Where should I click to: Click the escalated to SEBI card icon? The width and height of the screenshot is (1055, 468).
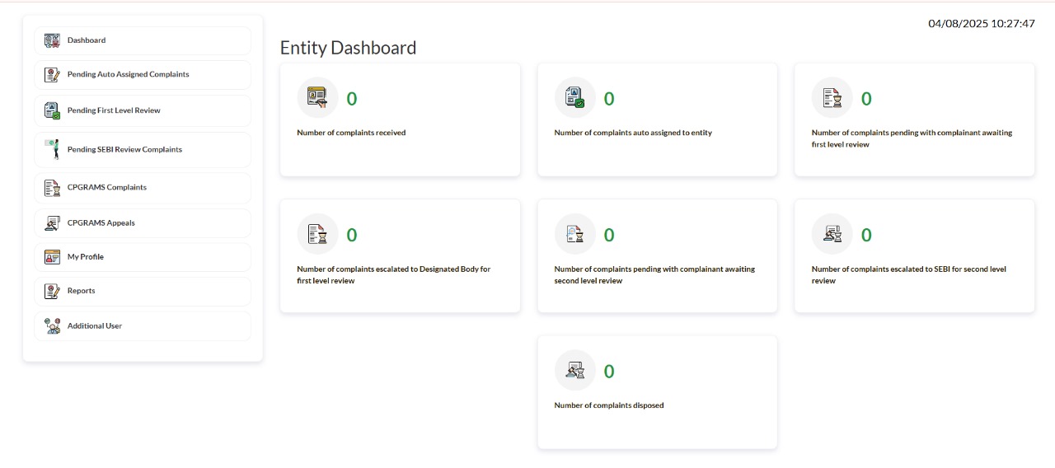point(832,234)
